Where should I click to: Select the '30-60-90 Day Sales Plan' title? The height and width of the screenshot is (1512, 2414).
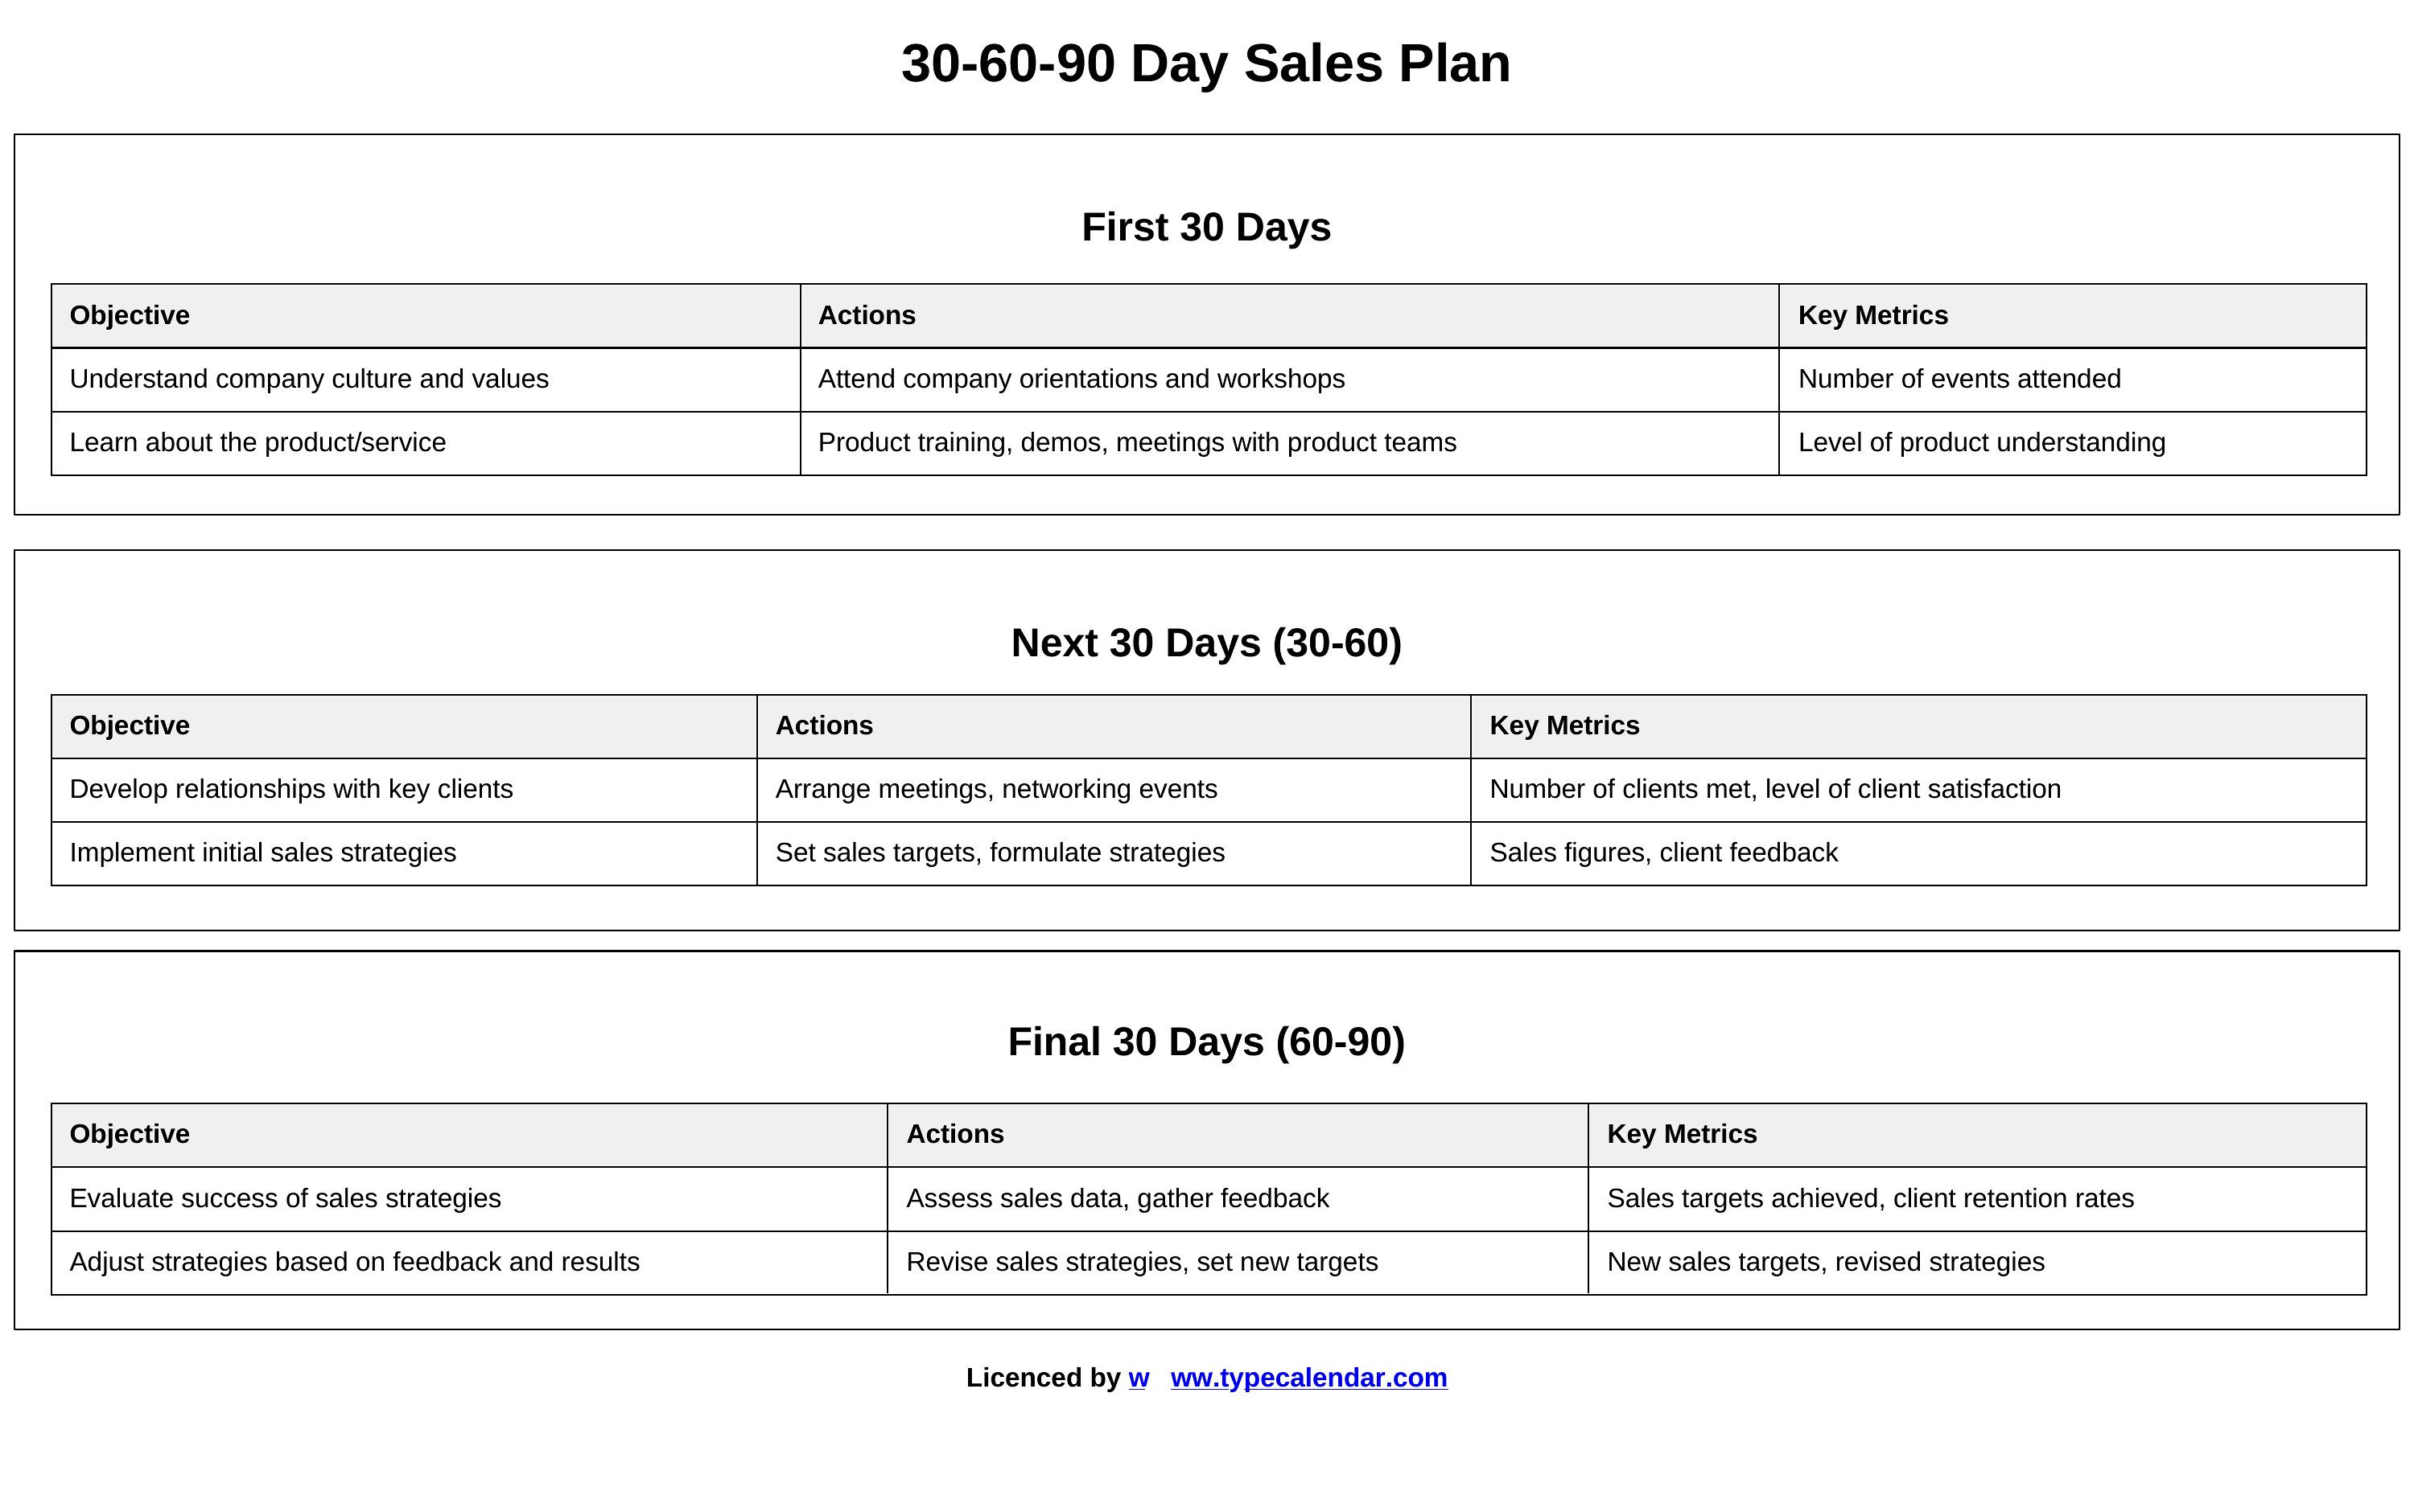click(x=1205, y=64)
